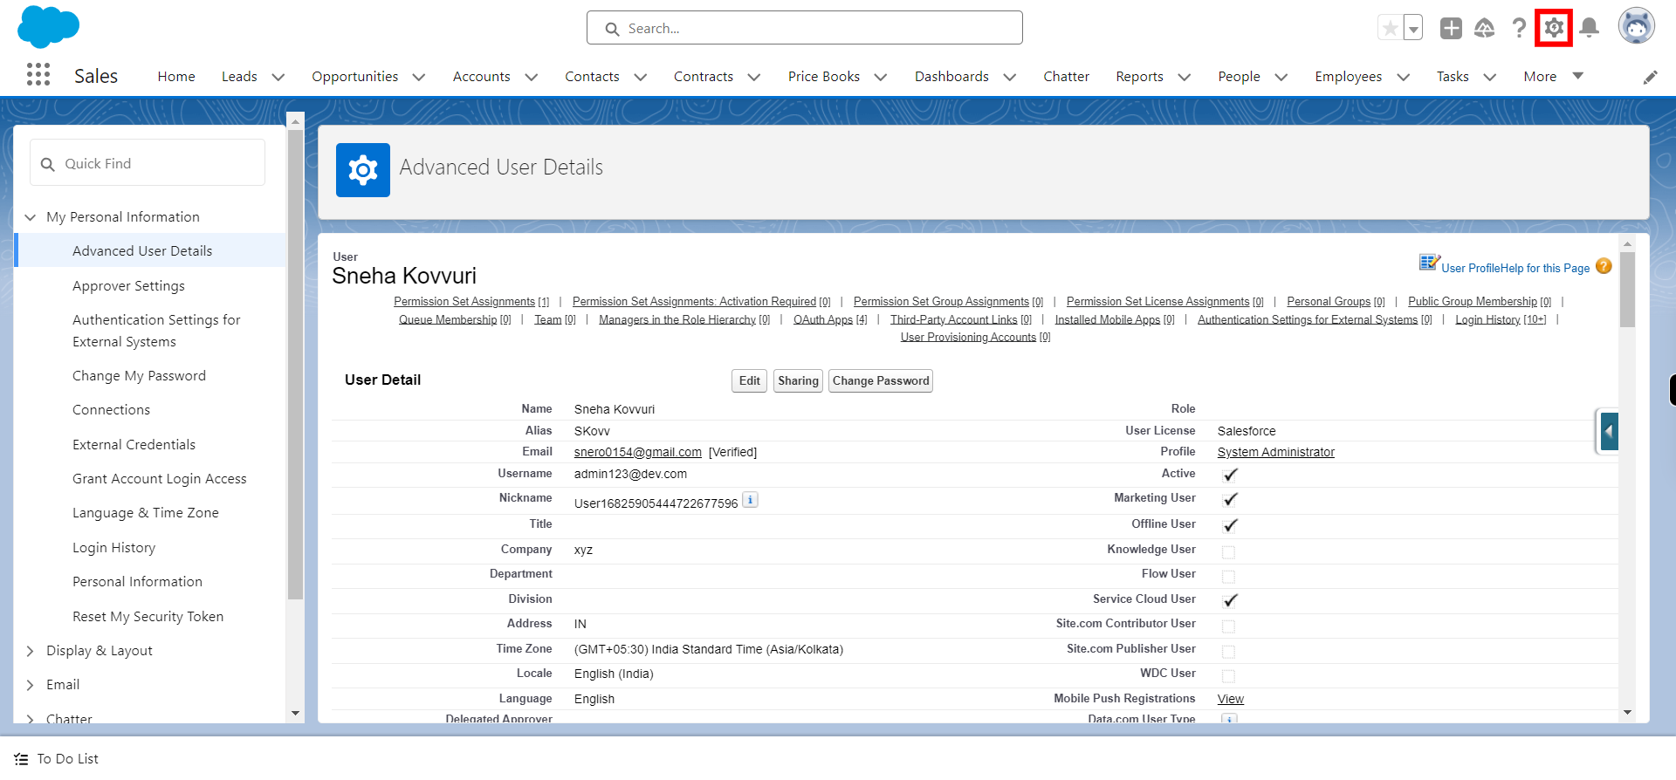Screen dimensions: 1676x780
Task: Go to the Home tab
Action: click(176, 76)
